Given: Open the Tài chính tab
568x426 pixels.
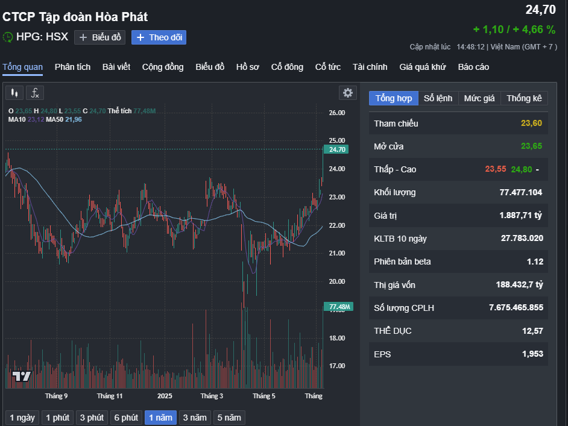Looking at the screenshot, I should coord(370,67).
